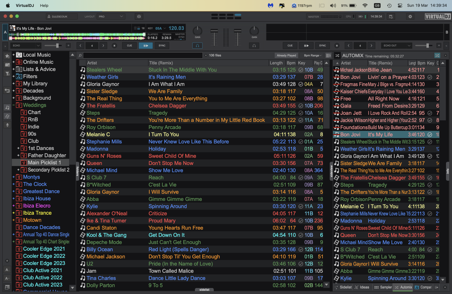Click deck B CUE button
The height and width of the screenshot is (294, 452).
pos(290,45)
